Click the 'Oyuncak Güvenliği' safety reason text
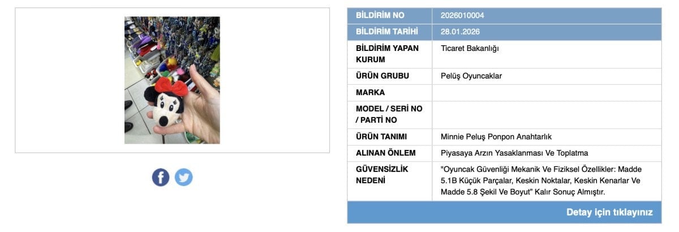 click(x=541, y=181)
